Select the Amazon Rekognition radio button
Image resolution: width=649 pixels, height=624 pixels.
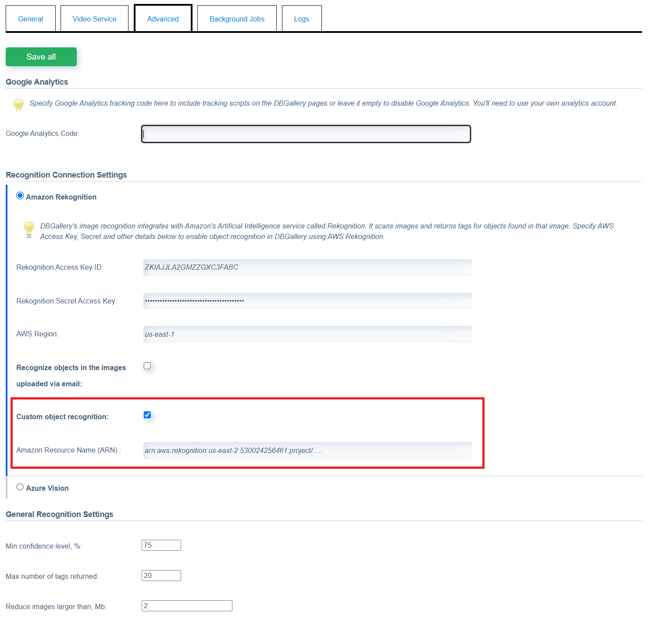click(20, 196)
